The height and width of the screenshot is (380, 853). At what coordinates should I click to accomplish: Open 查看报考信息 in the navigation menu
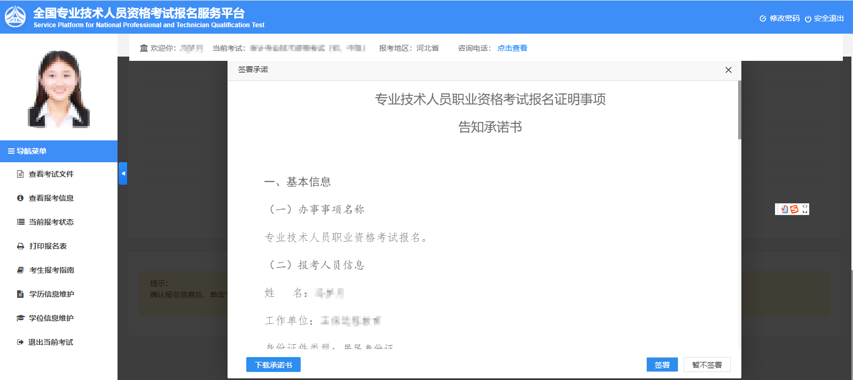pyautogui.click(x=51, y=198)
